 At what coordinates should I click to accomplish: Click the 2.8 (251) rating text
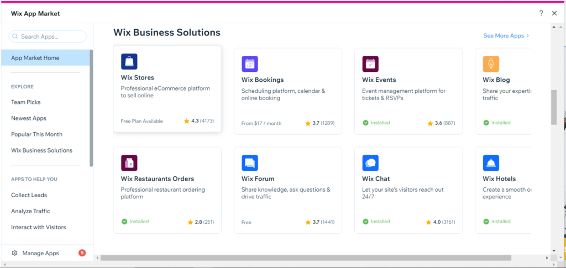[x=205, y=222]
